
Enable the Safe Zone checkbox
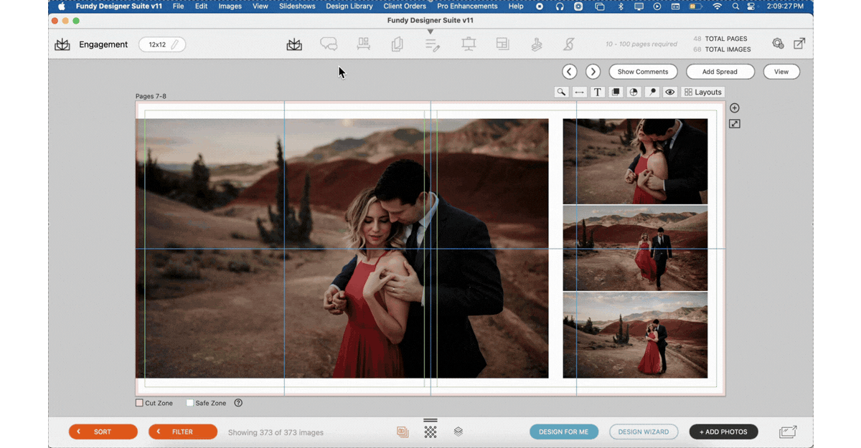pyautogui.click(x=189, y=403)
